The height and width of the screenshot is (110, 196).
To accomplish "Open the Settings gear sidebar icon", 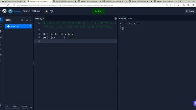I will (x=1, y=49).
